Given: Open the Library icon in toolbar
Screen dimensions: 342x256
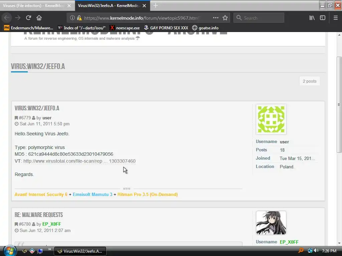Looking at the screenshot, I should [x=312, y=18].
